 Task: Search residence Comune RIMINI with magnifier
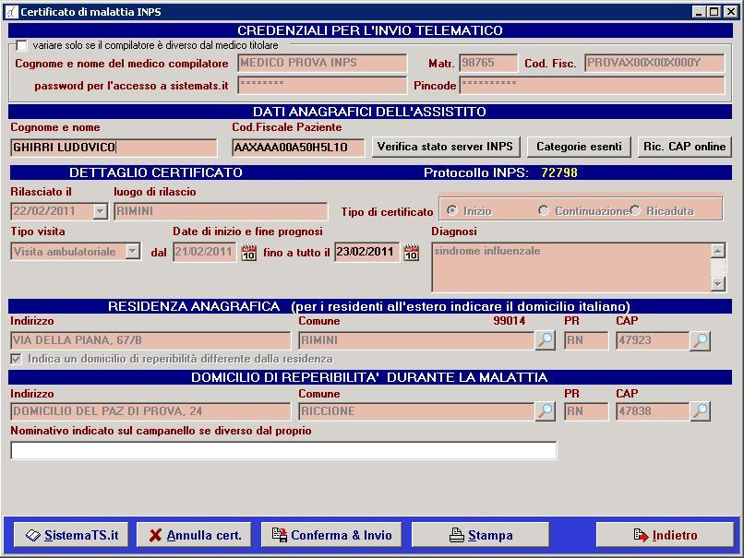[546, 340]
